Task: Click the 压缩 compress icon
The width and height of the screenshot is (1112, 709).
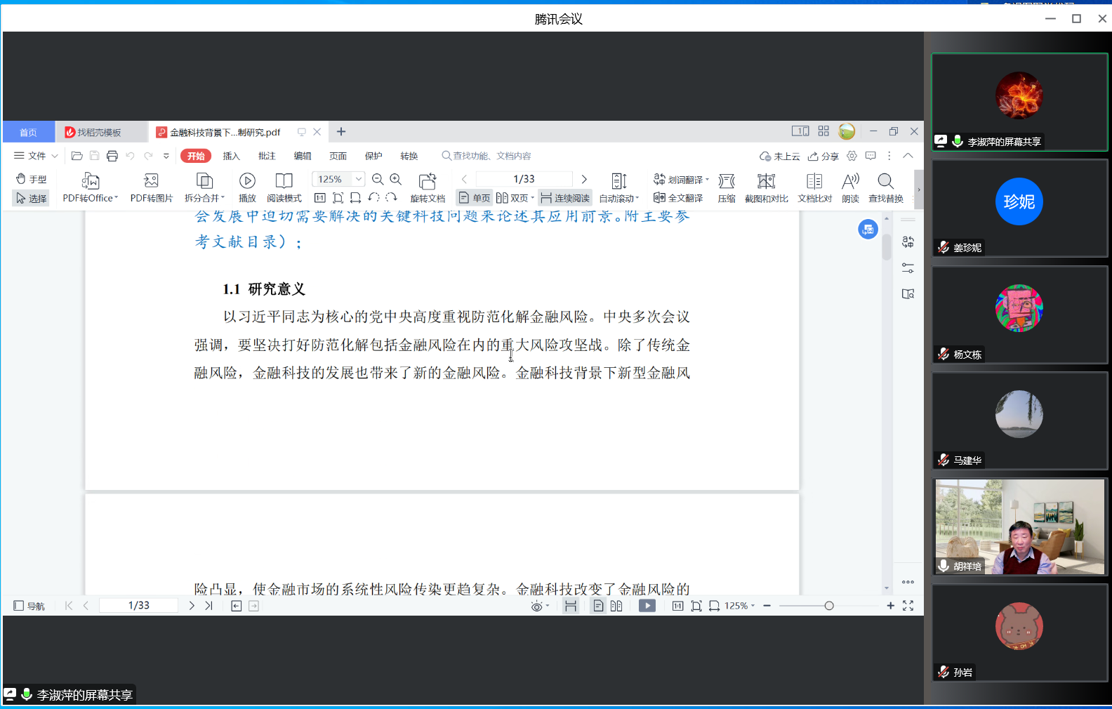Action: point(727,181)
